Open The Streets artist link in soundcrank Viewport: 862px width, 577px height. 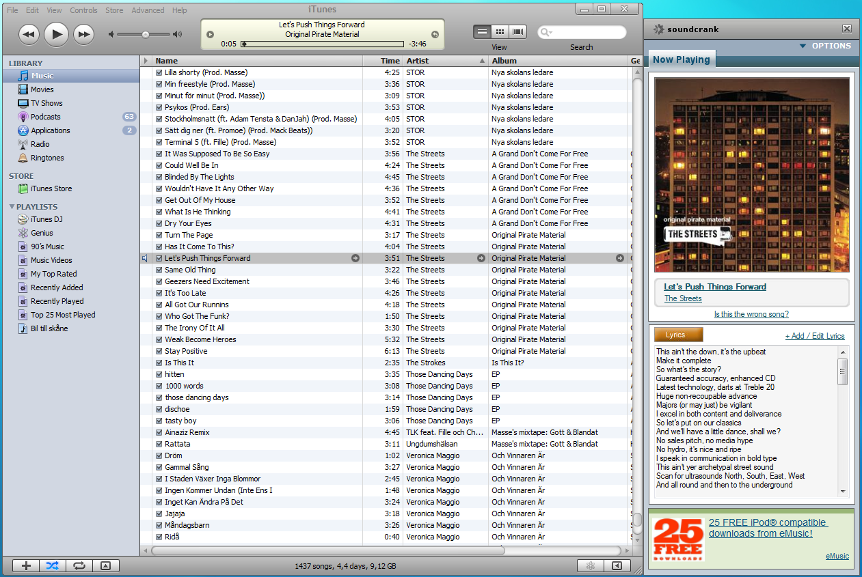(683, 298)
